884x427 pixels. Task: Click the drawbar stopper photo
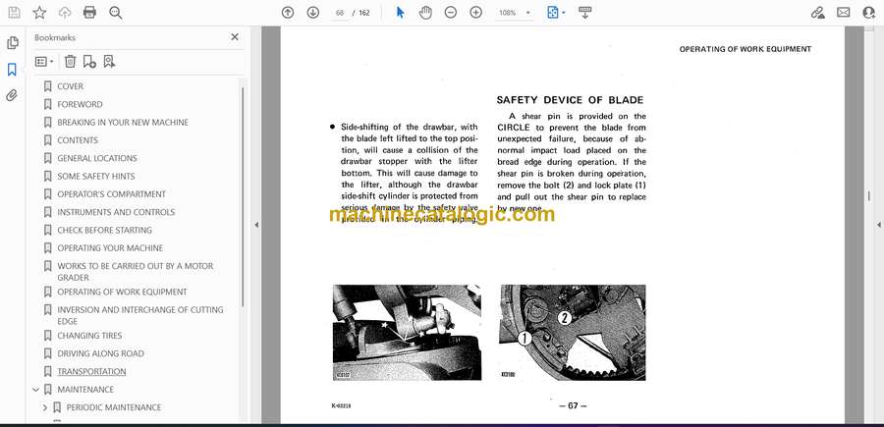pyautogui.click(x=407, y=333)
